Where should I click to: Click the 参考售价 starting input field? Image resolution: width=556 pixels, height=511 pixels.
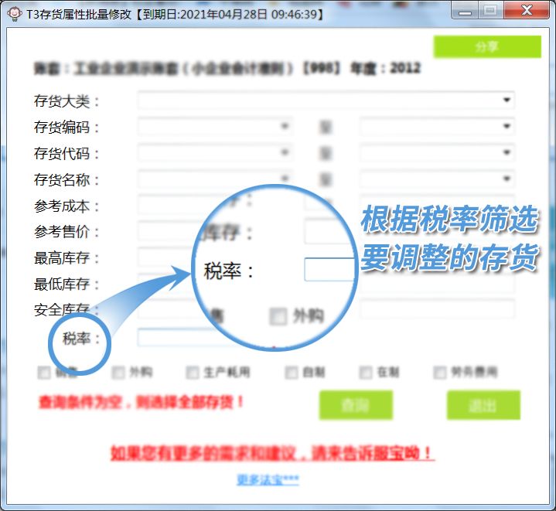click(x=166, y=231)
